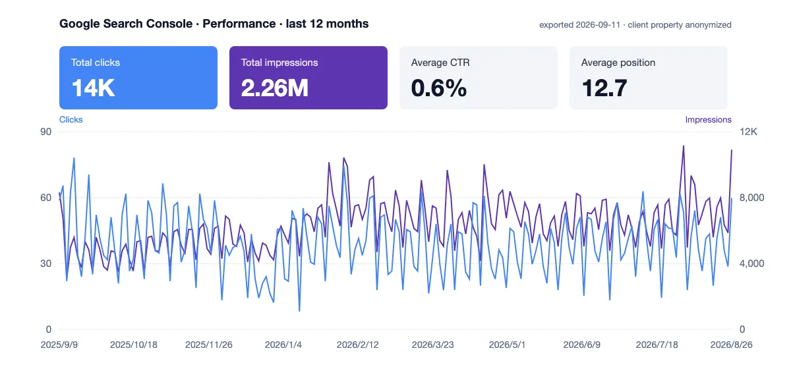Click the 2025/10/18 date label

click(x=134, y=345)
